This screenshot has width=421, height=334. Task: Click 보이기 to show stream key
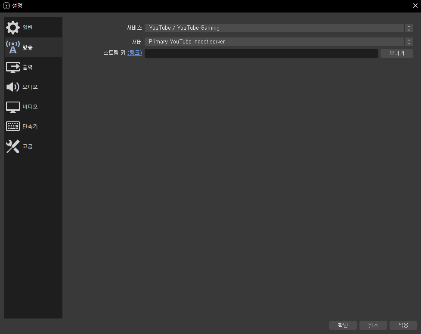396,53
